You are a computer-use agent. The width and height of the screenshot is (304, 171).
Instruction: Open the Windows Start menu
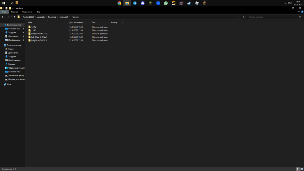4,3
